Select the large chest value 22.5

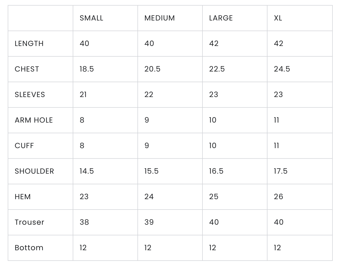217,69
